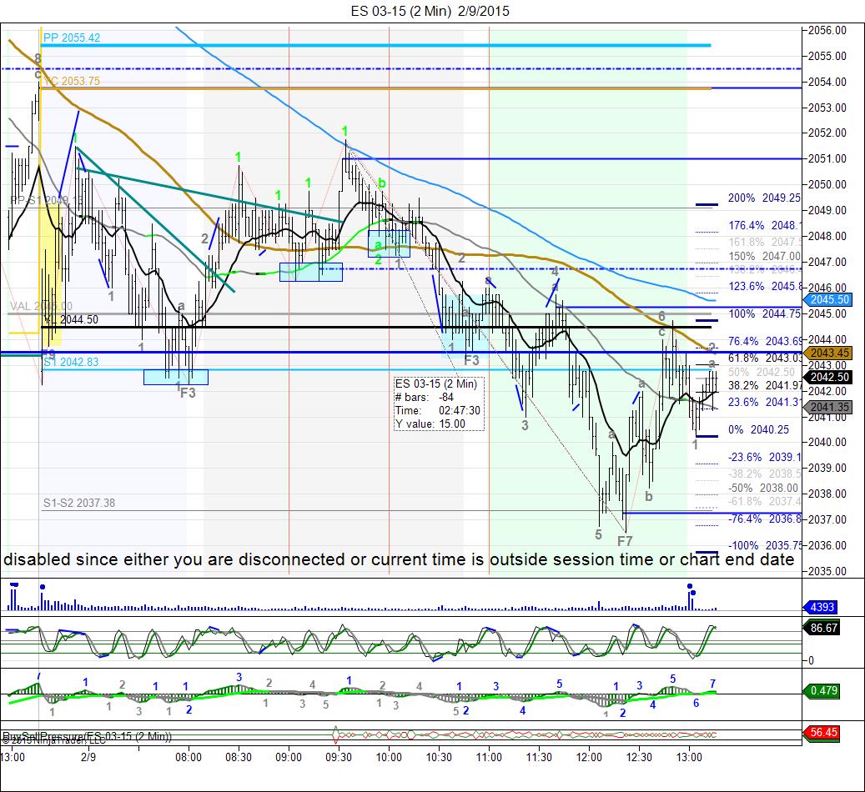Click the Y value: 15.00 readout
865x792 pixels.
click(430, 424)
